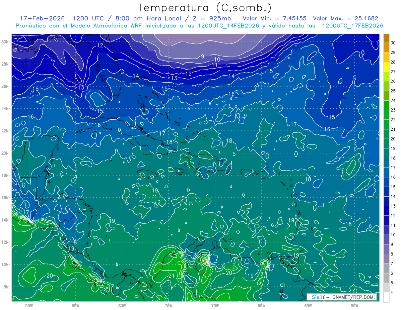Click the legend swatch between 22 and 23
The width and height of the screenshot is (402, 310).
(387, 115)
